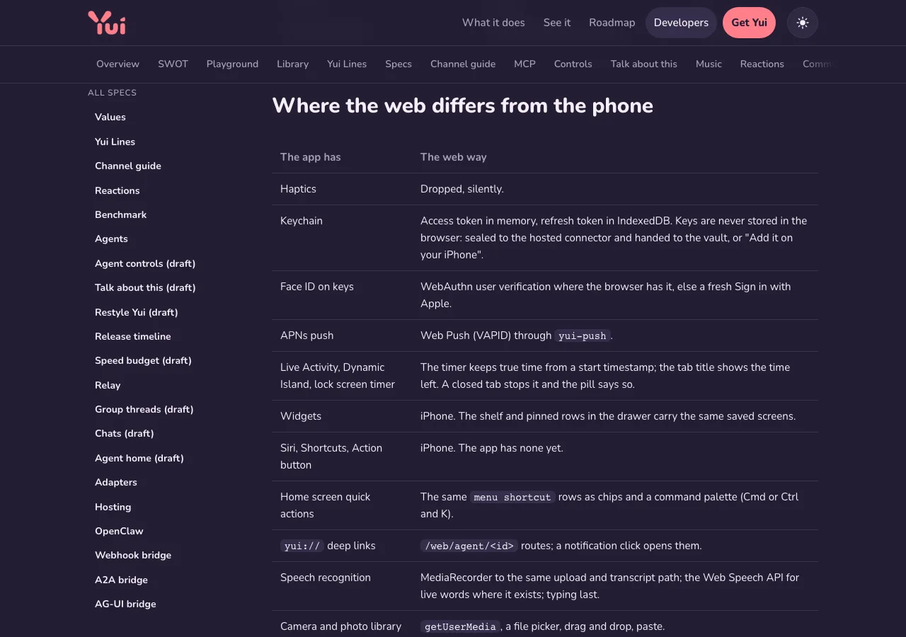Viewport: 906px width, 637px height.
Task: Select Yui Lines in the sub-navigation bar
Action: coord(347,64)
